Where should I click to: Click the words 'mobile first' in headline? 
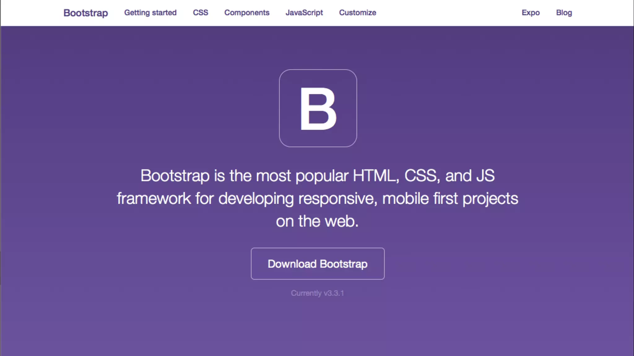pyautogui.click(x=420, y=198)
